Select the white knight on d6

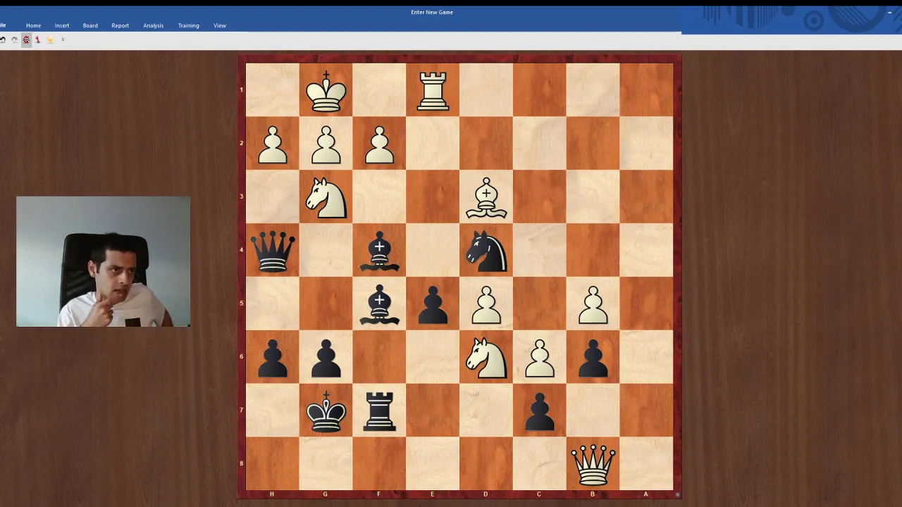click(x=486, y=358)
